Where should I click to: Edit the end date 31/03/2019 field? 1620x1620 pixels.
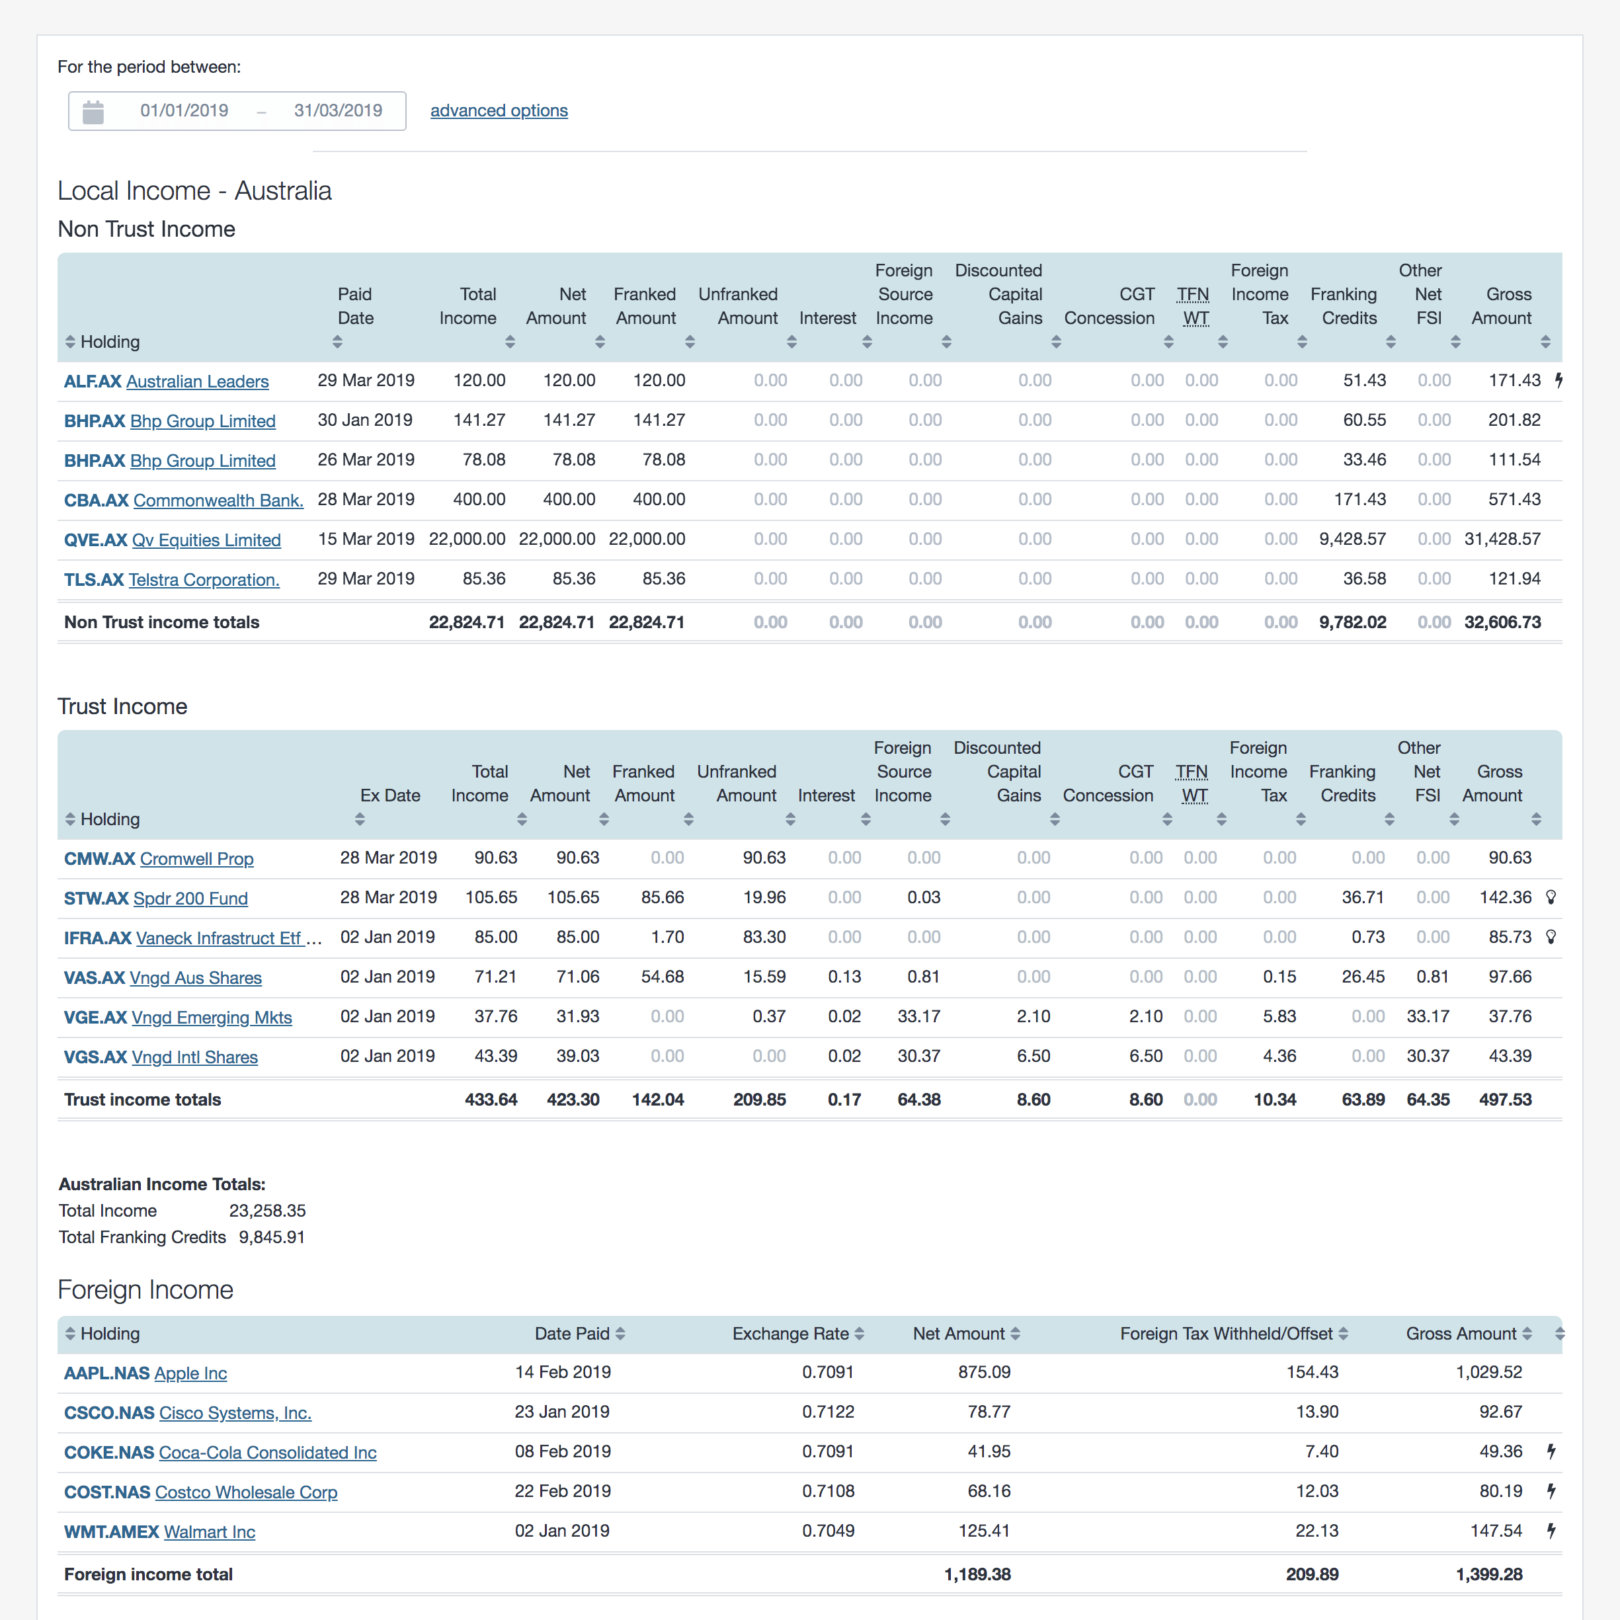tap(338, 110)
